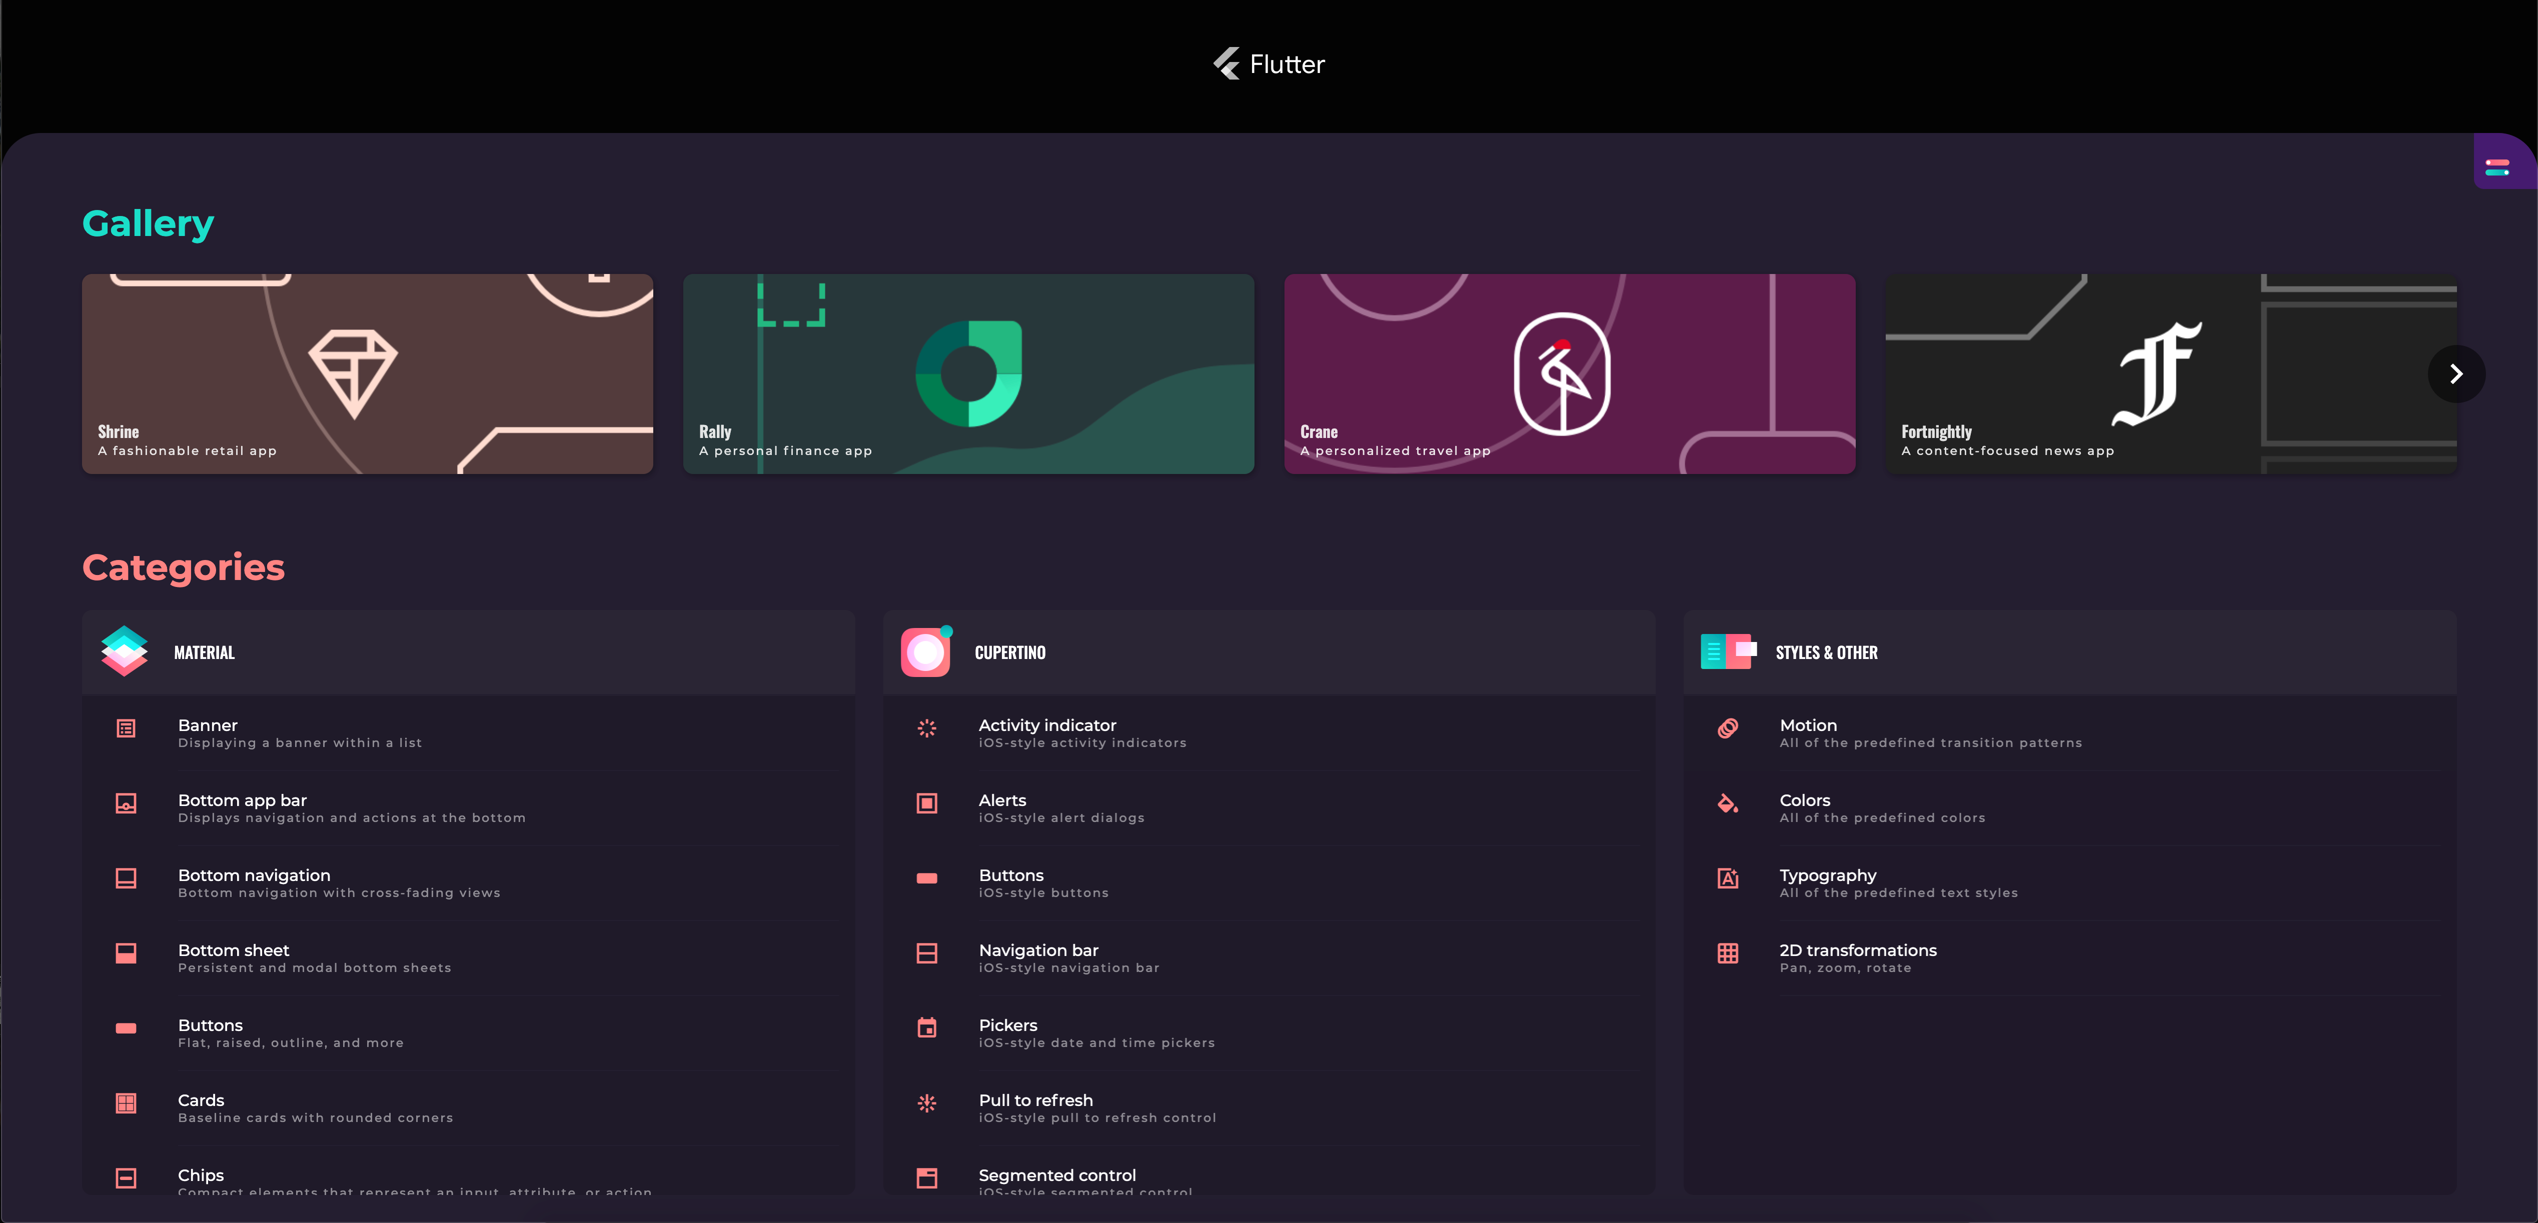The height and width of the screenshot is (1223, 2538).
Task: Select the Motion icon in Styles & Other
Action: (1728, 728)
